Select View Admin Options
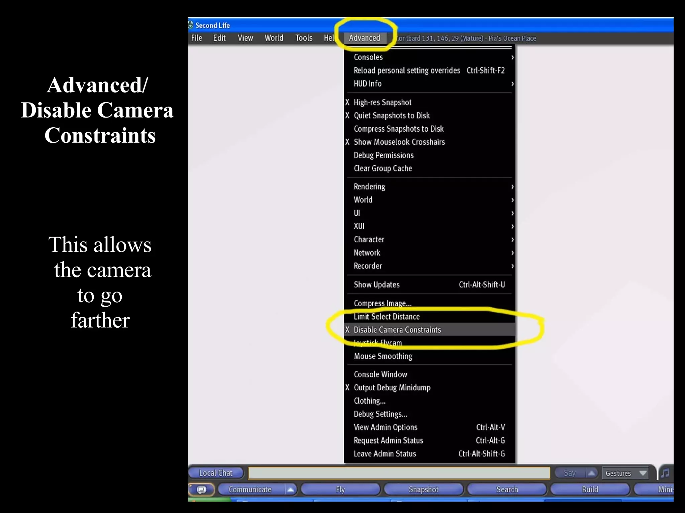 coord(429,427)
